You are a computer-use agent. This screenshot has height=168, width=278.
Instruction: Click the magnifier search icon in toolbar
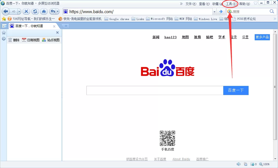coord(272,11)
